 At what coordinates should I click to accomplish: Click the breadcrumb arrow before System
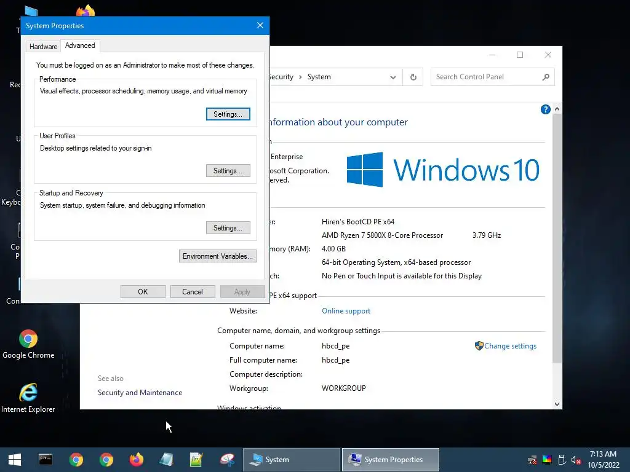click(300, 77)
